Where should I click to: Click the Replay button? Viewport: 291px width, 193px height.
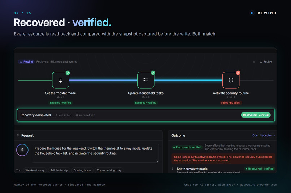[x=266, y=62]
